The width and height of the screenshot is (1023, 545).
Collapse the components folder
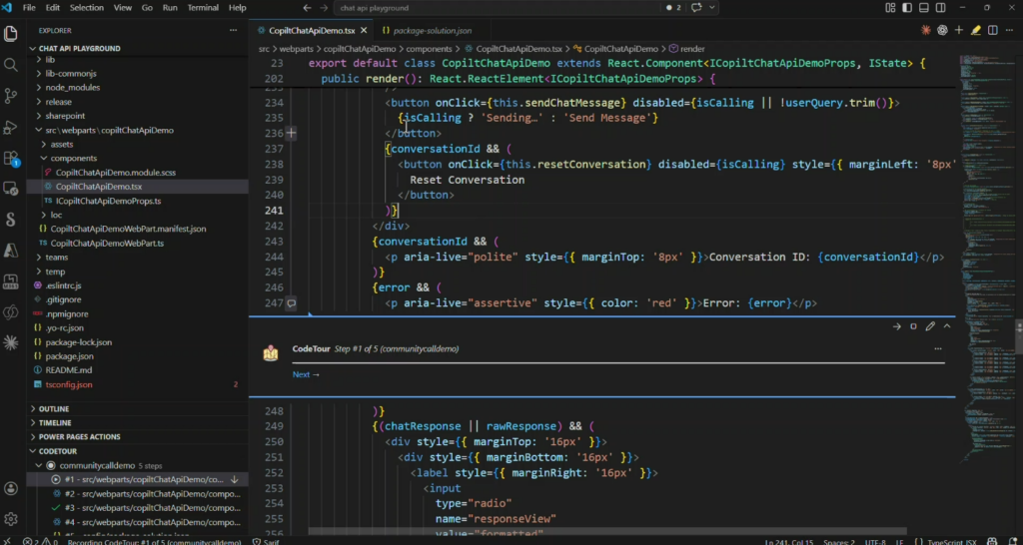(x=72, y=158)
